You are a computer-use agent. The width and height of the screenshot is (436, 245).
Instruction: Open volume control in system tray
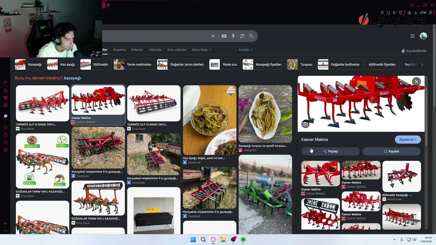[415, 240]
